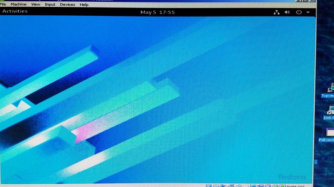Open the Machine menu
The image size is (334, 187).
18,4
